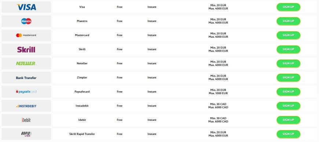The height and width of the screenshot is (142, 319).
Task: Click the Rapid by Skrill logo
Action: click(26, 134)
